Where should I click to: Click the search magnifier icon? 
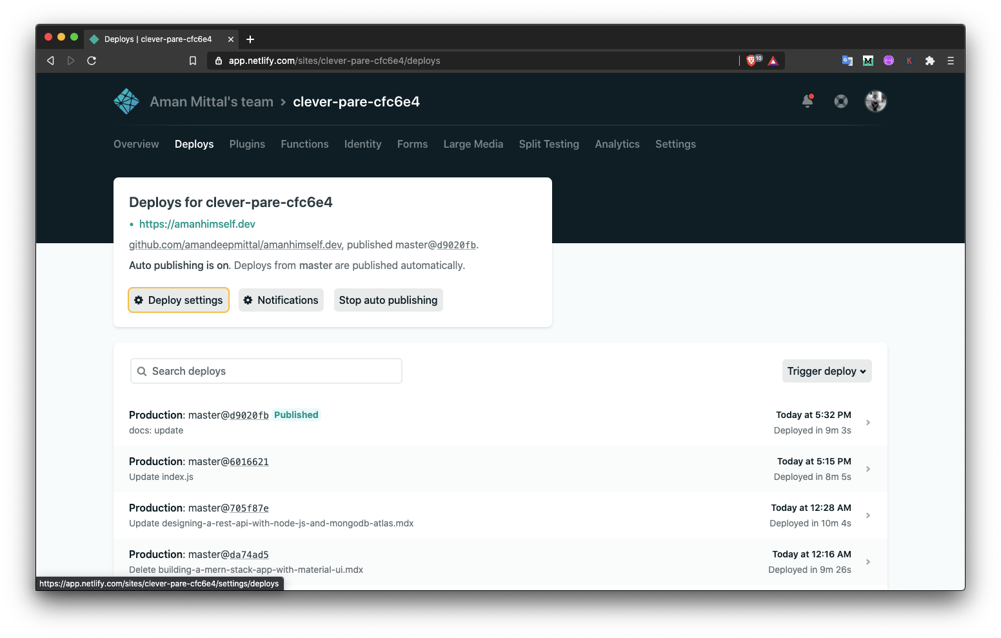point(142,372)
